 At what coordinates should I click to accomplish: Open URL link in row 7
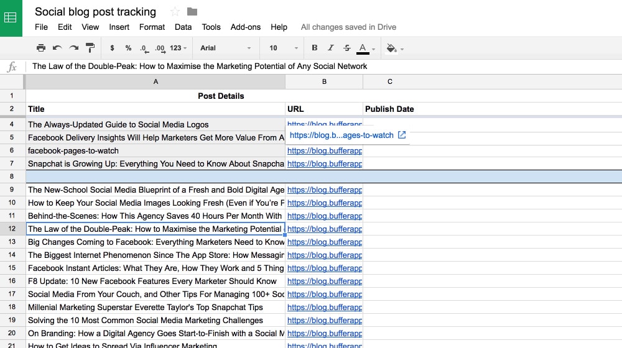(325, 163)
